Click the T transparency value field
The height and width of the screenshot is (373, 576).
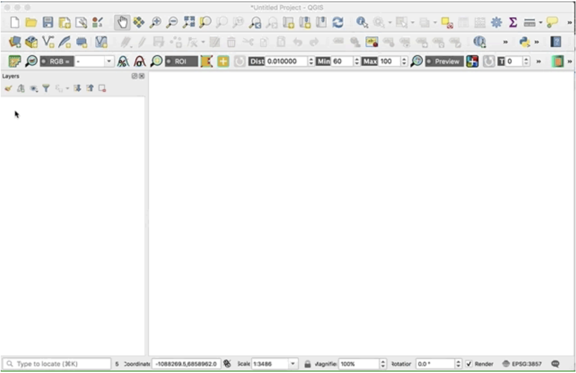[514, 61]
